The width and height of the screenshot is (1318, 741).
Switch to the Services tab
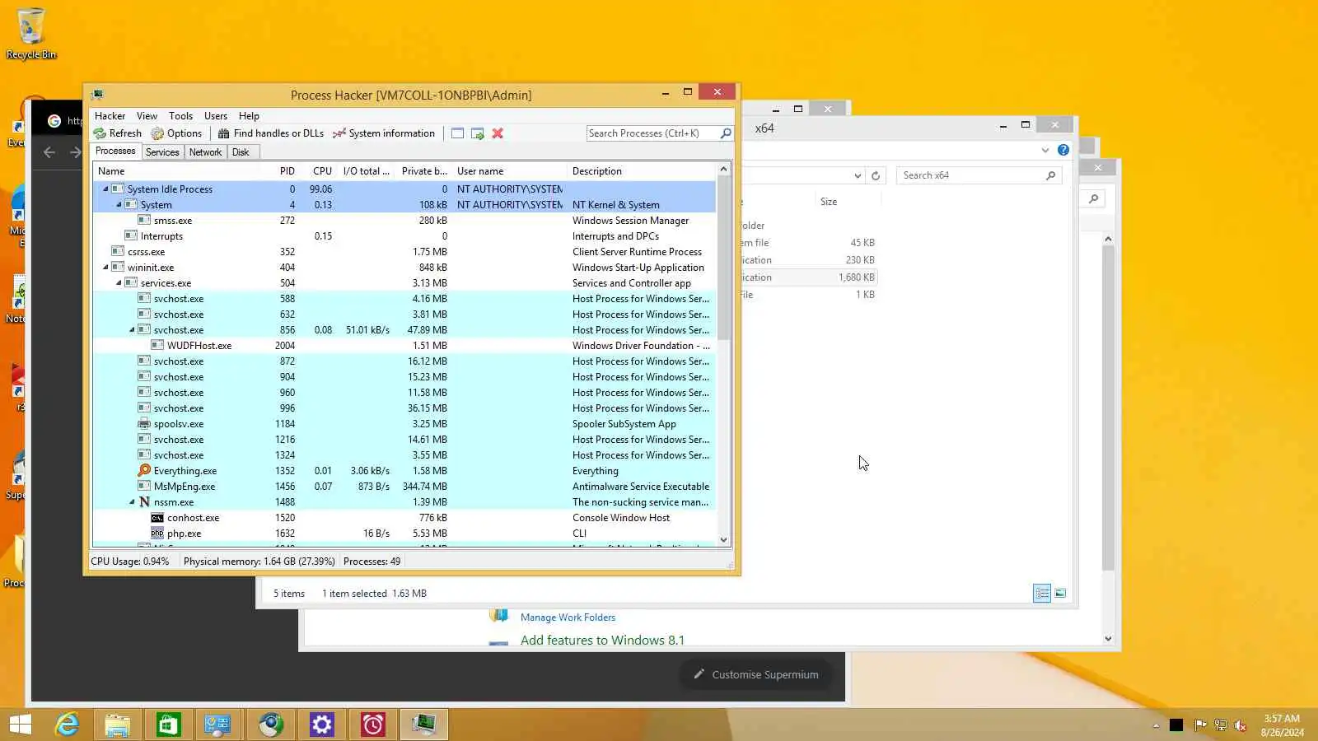click(162, 152)
